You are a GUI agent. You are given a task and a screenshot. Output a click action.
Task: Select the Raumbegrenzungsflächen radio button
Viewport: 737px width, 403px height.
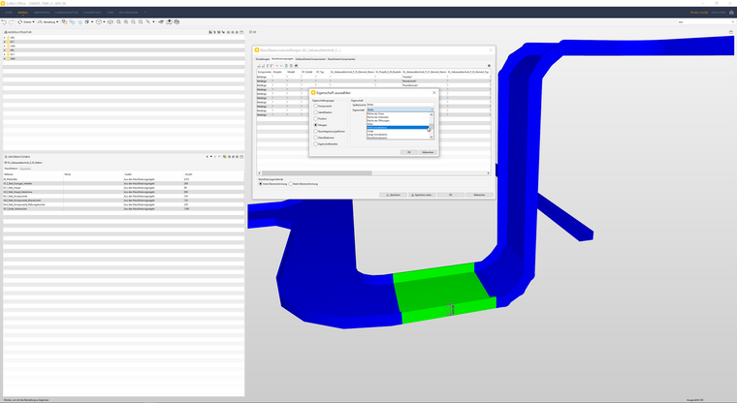coord(316,132)
